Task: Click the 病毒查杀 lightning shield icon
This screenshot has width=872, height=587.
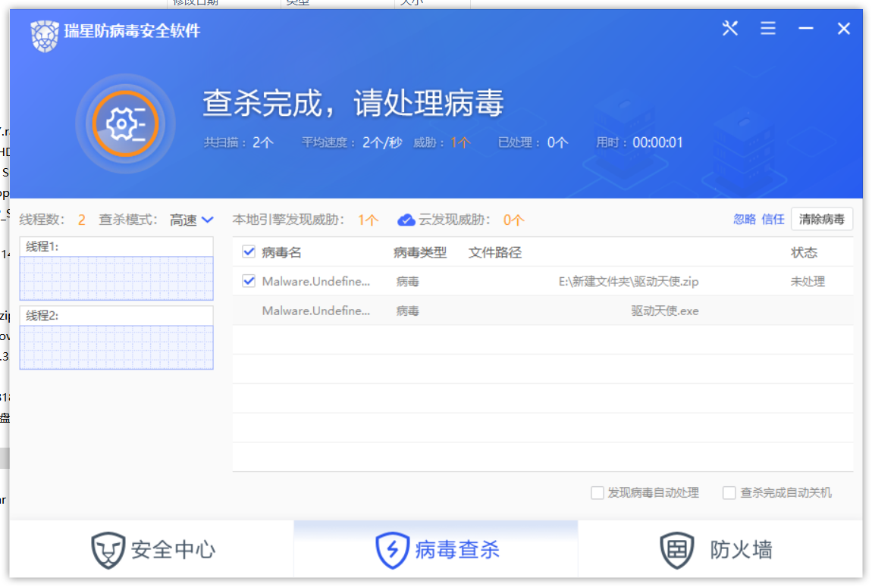Action: coord(392,550)
